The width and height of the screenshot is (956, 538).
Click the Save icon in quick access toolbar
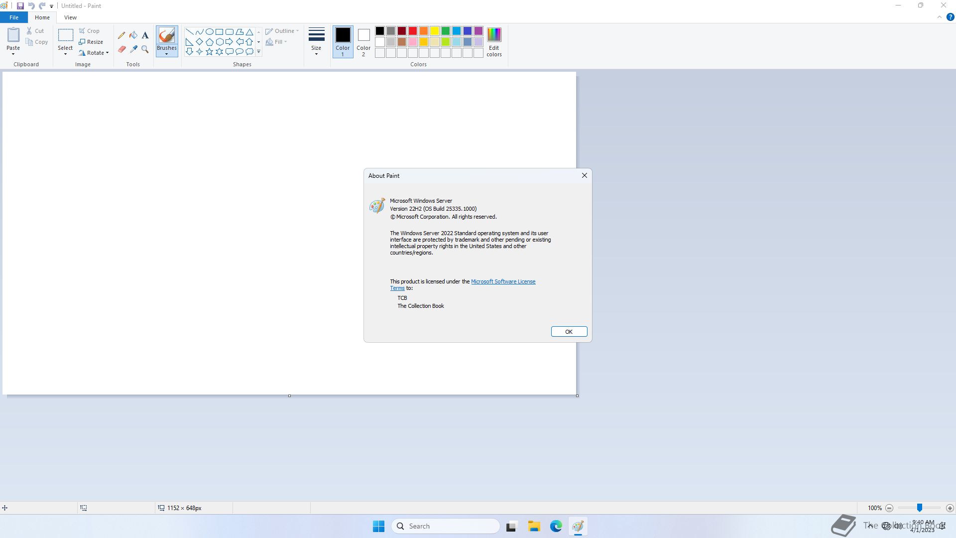(20, 6)
